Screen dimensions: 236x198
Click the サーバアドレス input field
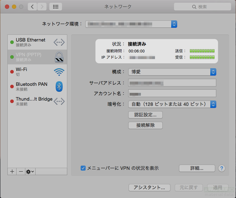(x=172, y=83)
